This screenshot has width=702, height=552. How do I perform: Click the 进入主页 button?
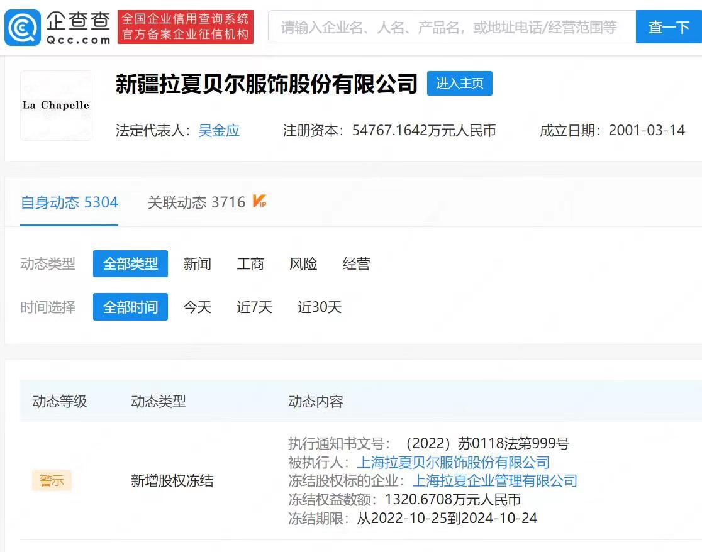tap(459, 83)
